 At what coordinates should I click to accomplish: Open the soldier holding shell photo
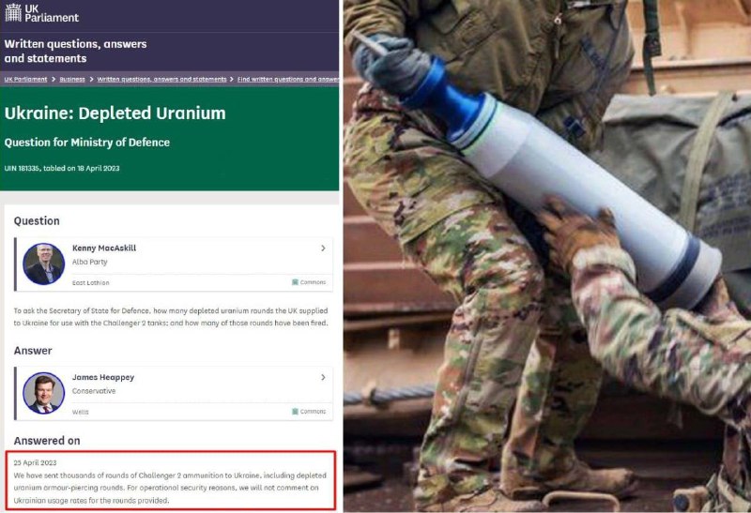pyautogui.click(x=547, y=257)
